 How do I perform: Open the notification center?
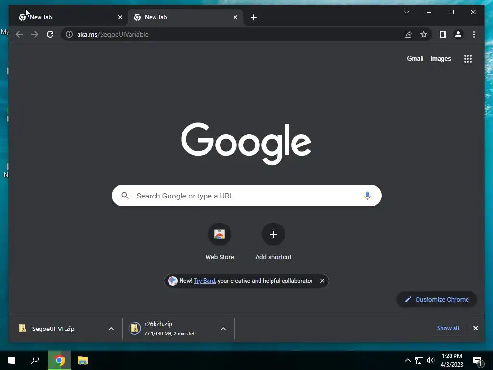[x=477, y=361]
